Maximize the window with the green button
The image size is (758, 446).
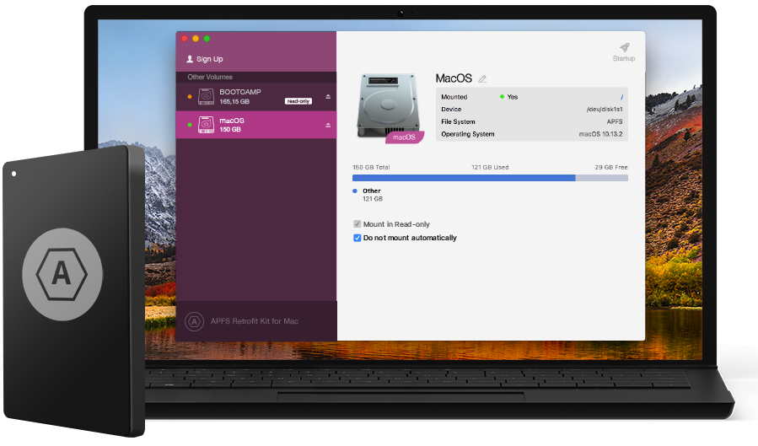[207, 39]
